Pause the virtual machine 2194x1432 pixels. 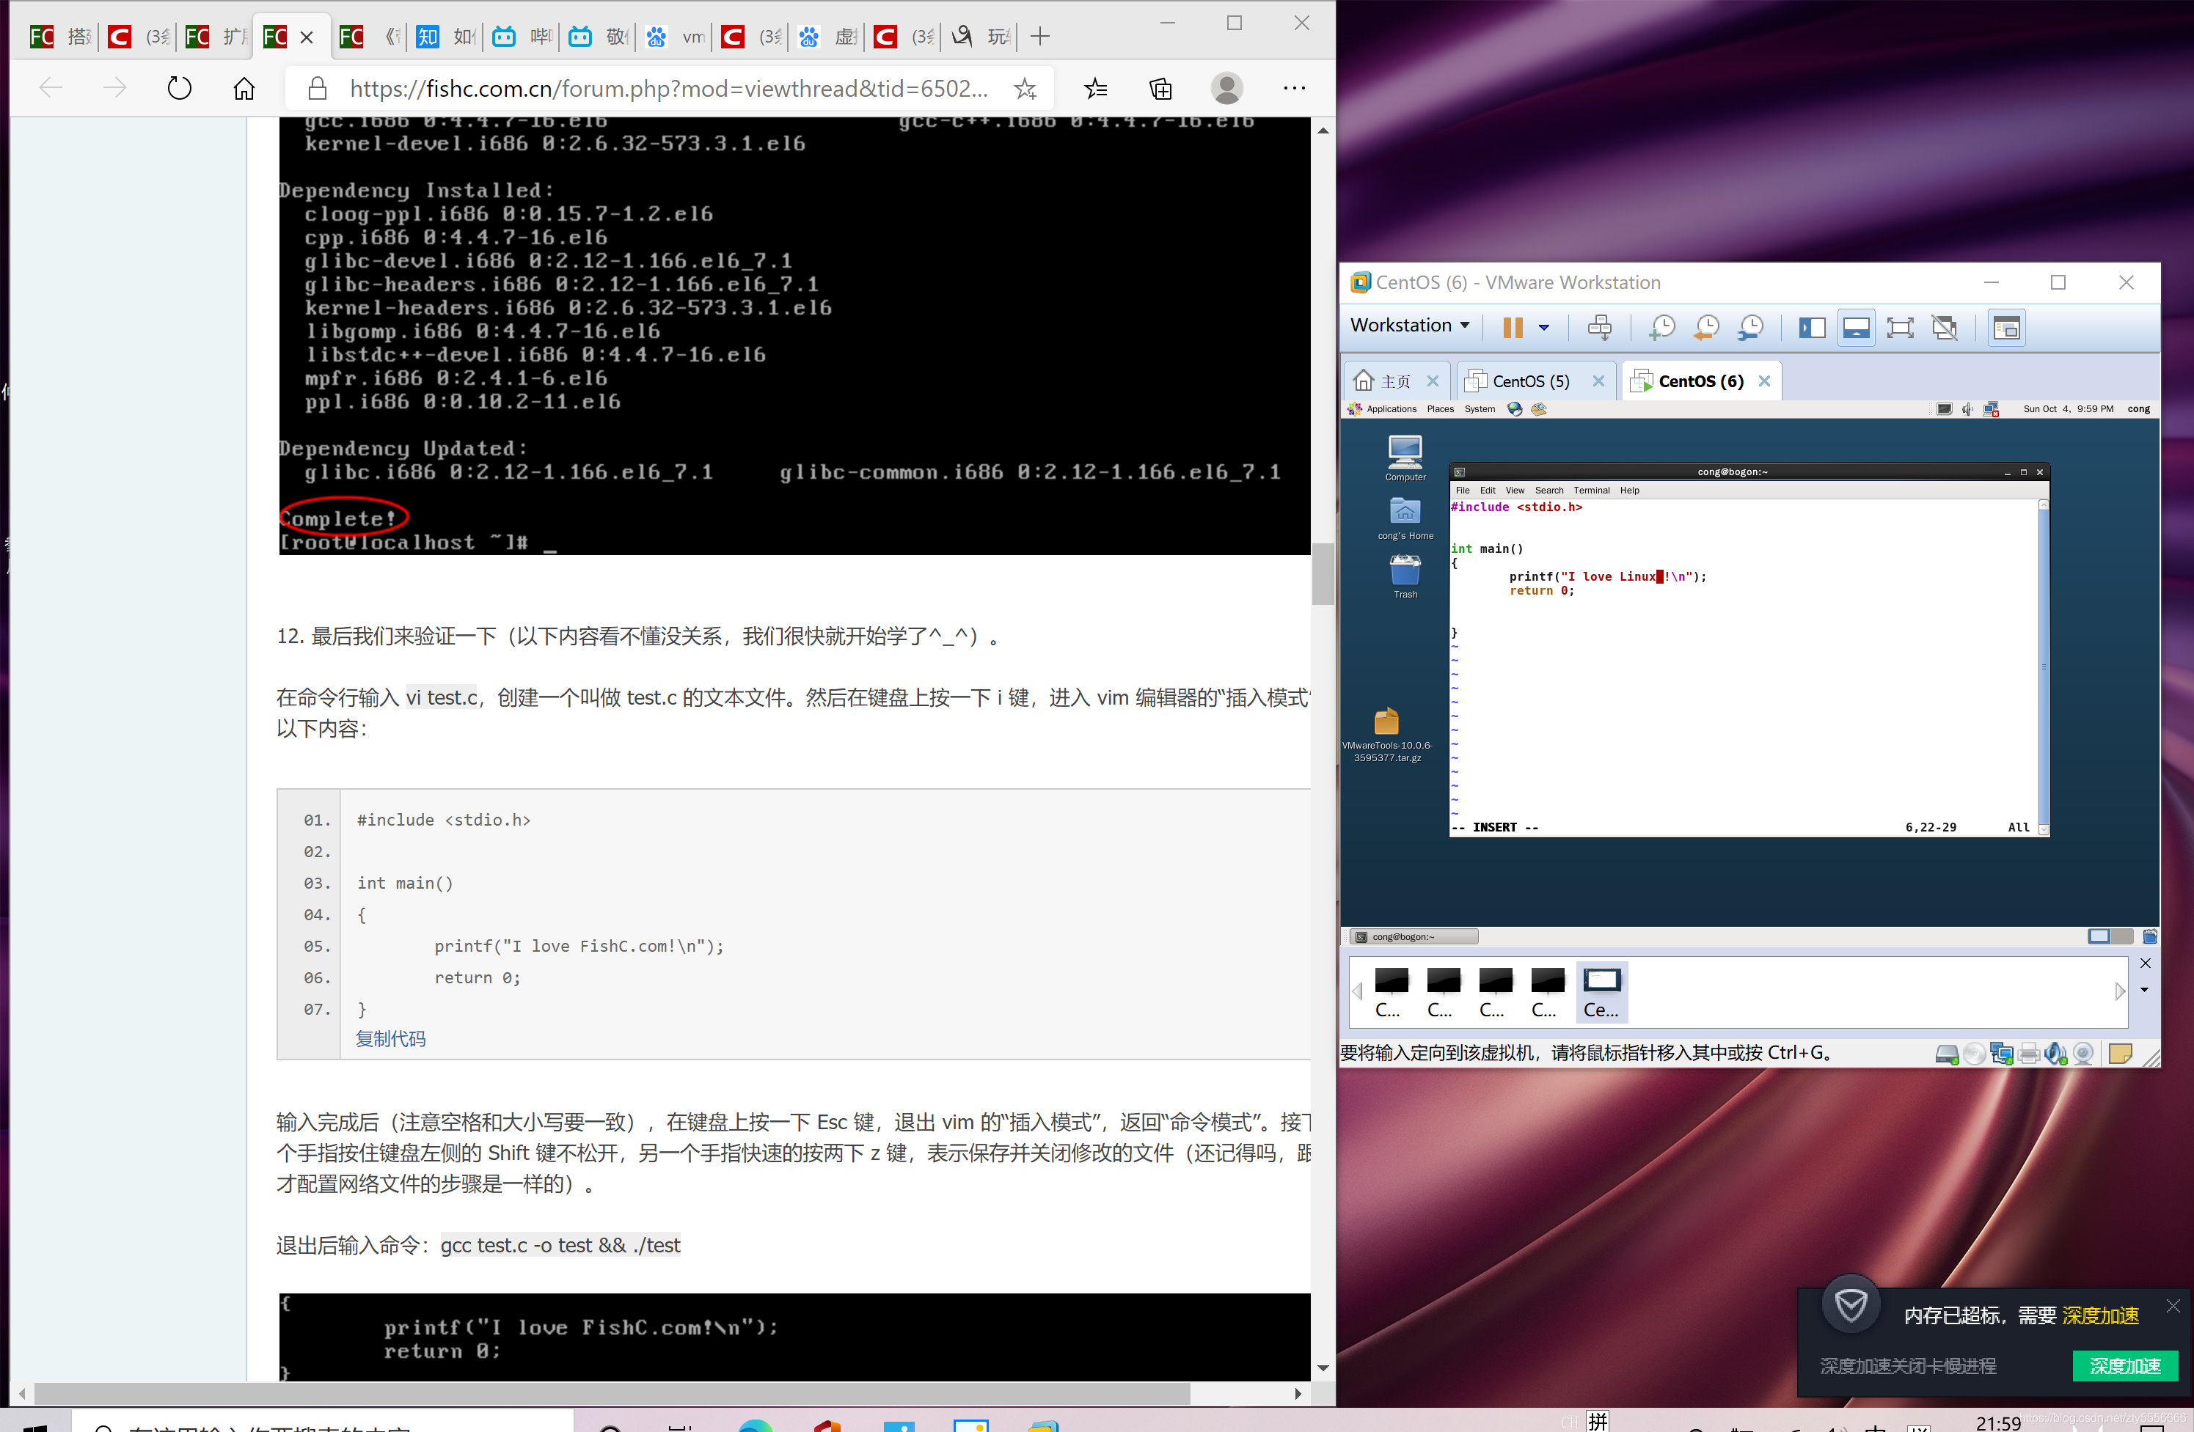1513,327
